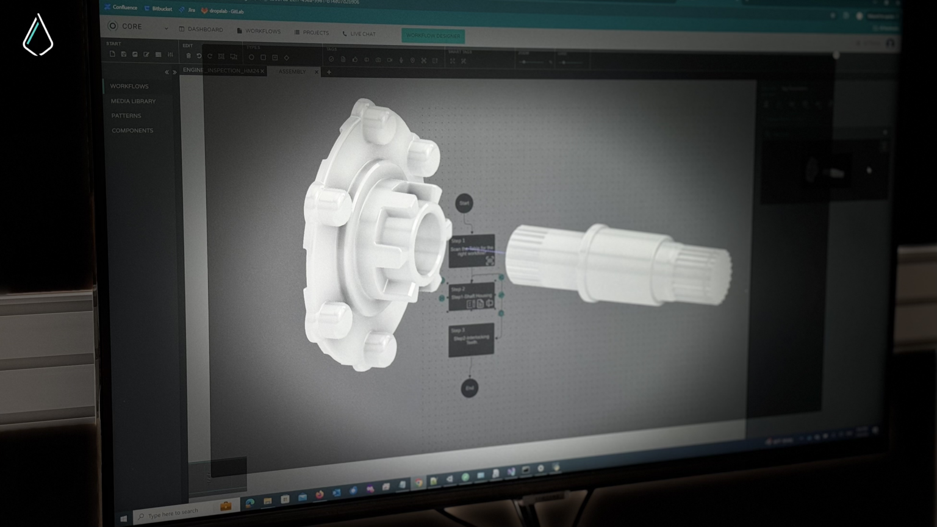Image resolution: width=937 pixels, height=527 pixels.
Task: Click the microphone tag icon
Action: tap(401, 60)
